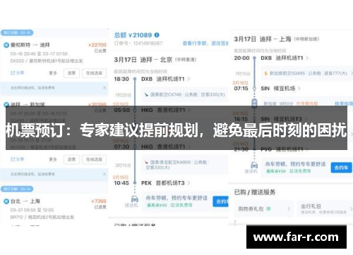The width and height of the screenshot is (353, 255).
Task: Click 退票 button for 迪拜 → 新加坡 order
Action: pyautogui.click(x=71, y=159)
